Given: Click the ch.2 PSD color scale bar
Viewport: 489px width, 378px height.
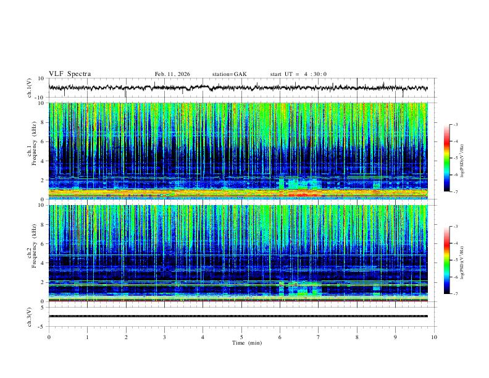Looking at the screenshot, I should click(x=446, y=260).
